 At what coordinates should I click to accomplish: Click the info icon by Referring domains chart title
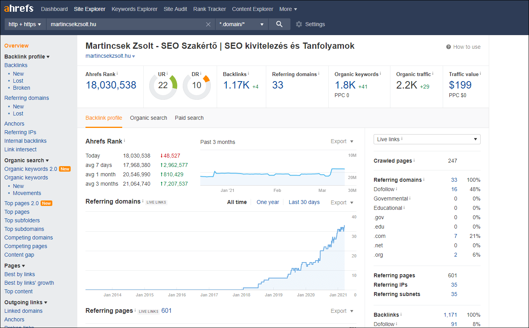tap(142, 201)
